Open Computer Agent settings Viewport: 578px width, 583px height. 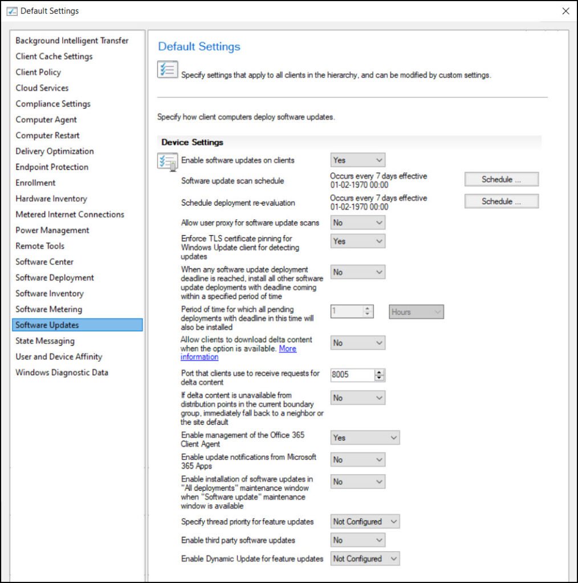(46, 120)
